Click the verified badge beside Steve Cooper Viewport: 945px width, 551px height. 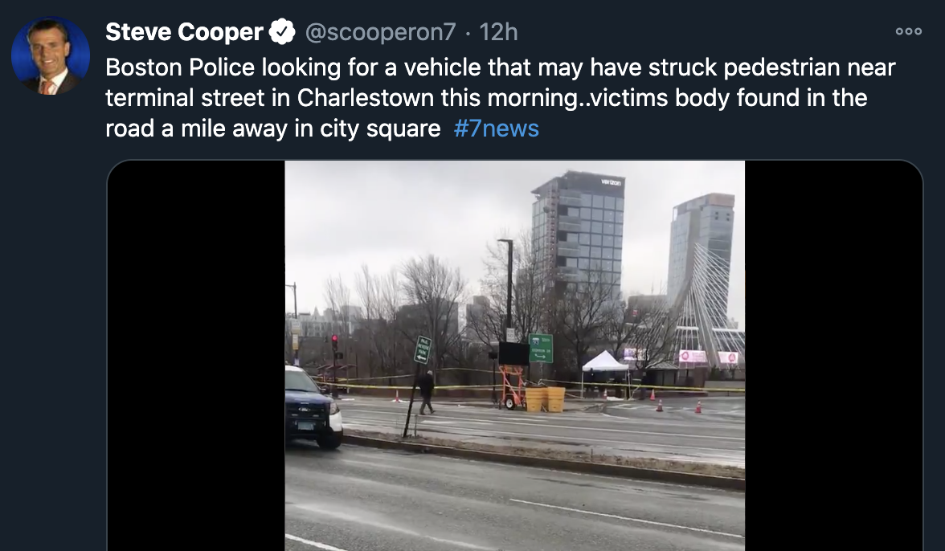coord(282,32)
